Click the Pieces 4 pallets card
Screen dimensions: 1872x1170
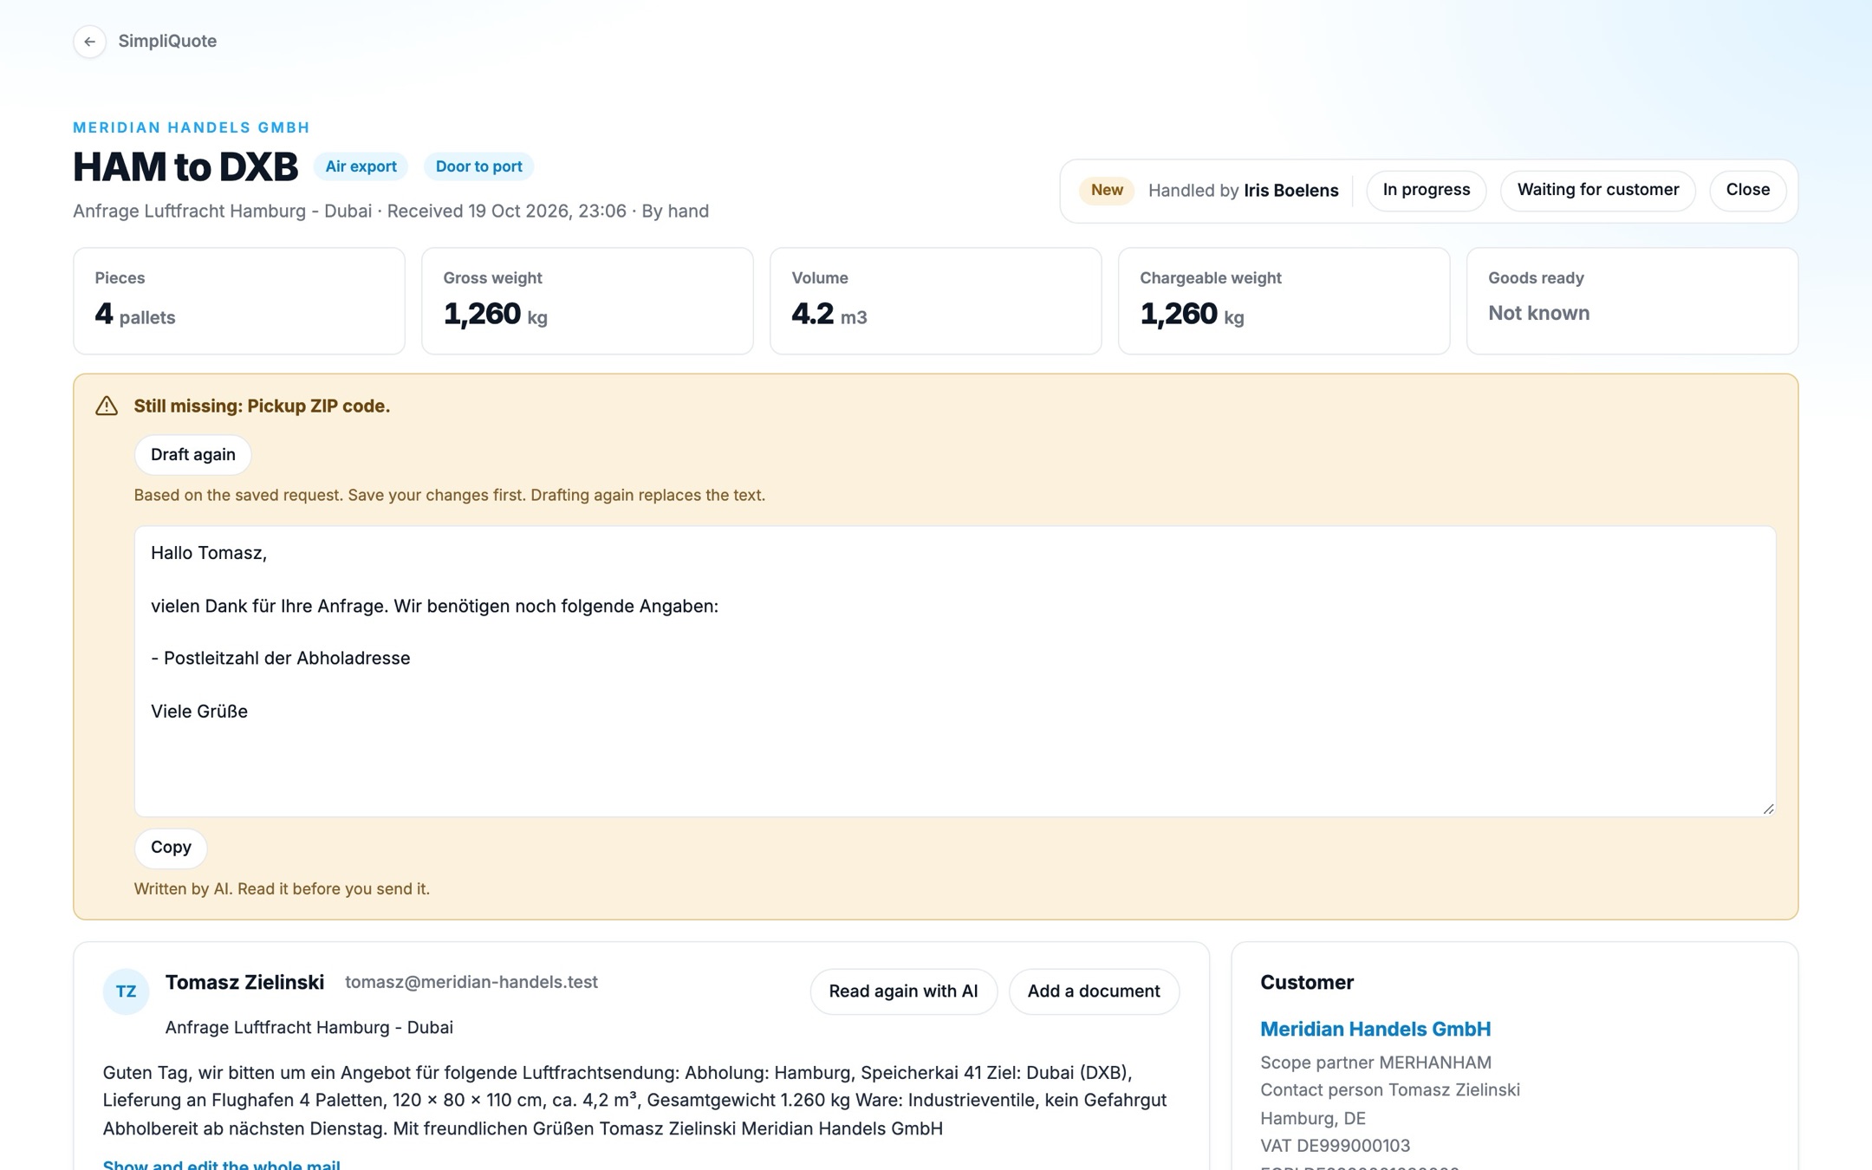point(239,301)
